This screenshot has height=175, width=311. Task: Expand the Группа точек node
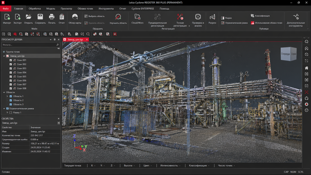pos(4,52)
